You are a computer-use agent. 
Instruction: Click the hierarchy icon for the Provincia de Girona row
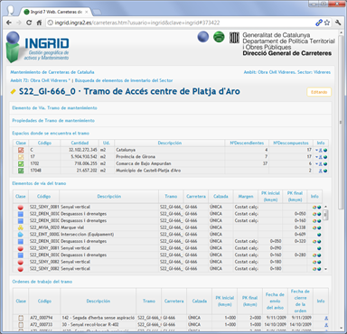click(x=321, y=157)
